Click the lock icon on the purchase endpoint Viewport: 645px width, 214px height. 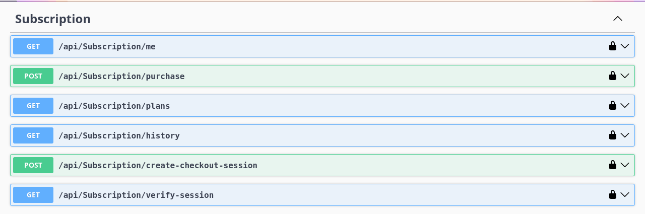point(613,76)
